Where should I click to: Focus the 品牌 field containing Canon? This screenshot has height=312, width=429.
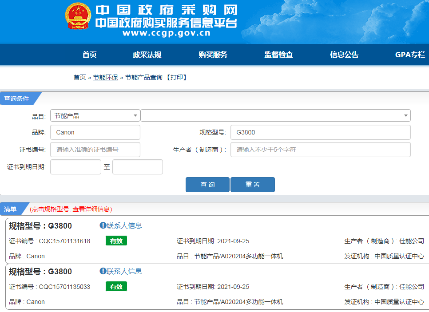95,132
